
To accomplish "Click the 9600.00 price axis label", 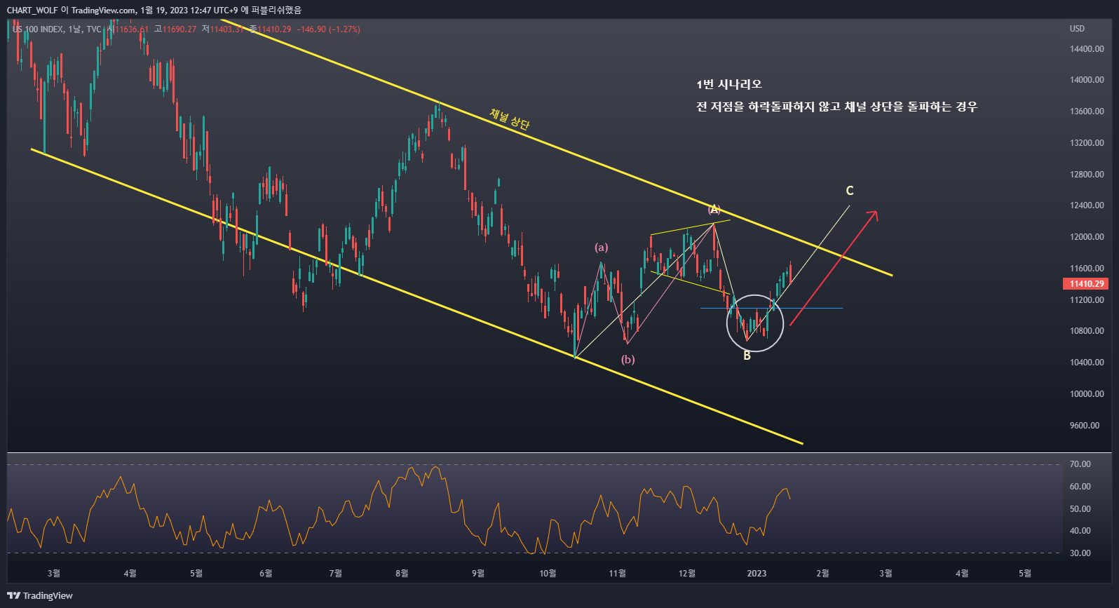I will click(1085, 426).
